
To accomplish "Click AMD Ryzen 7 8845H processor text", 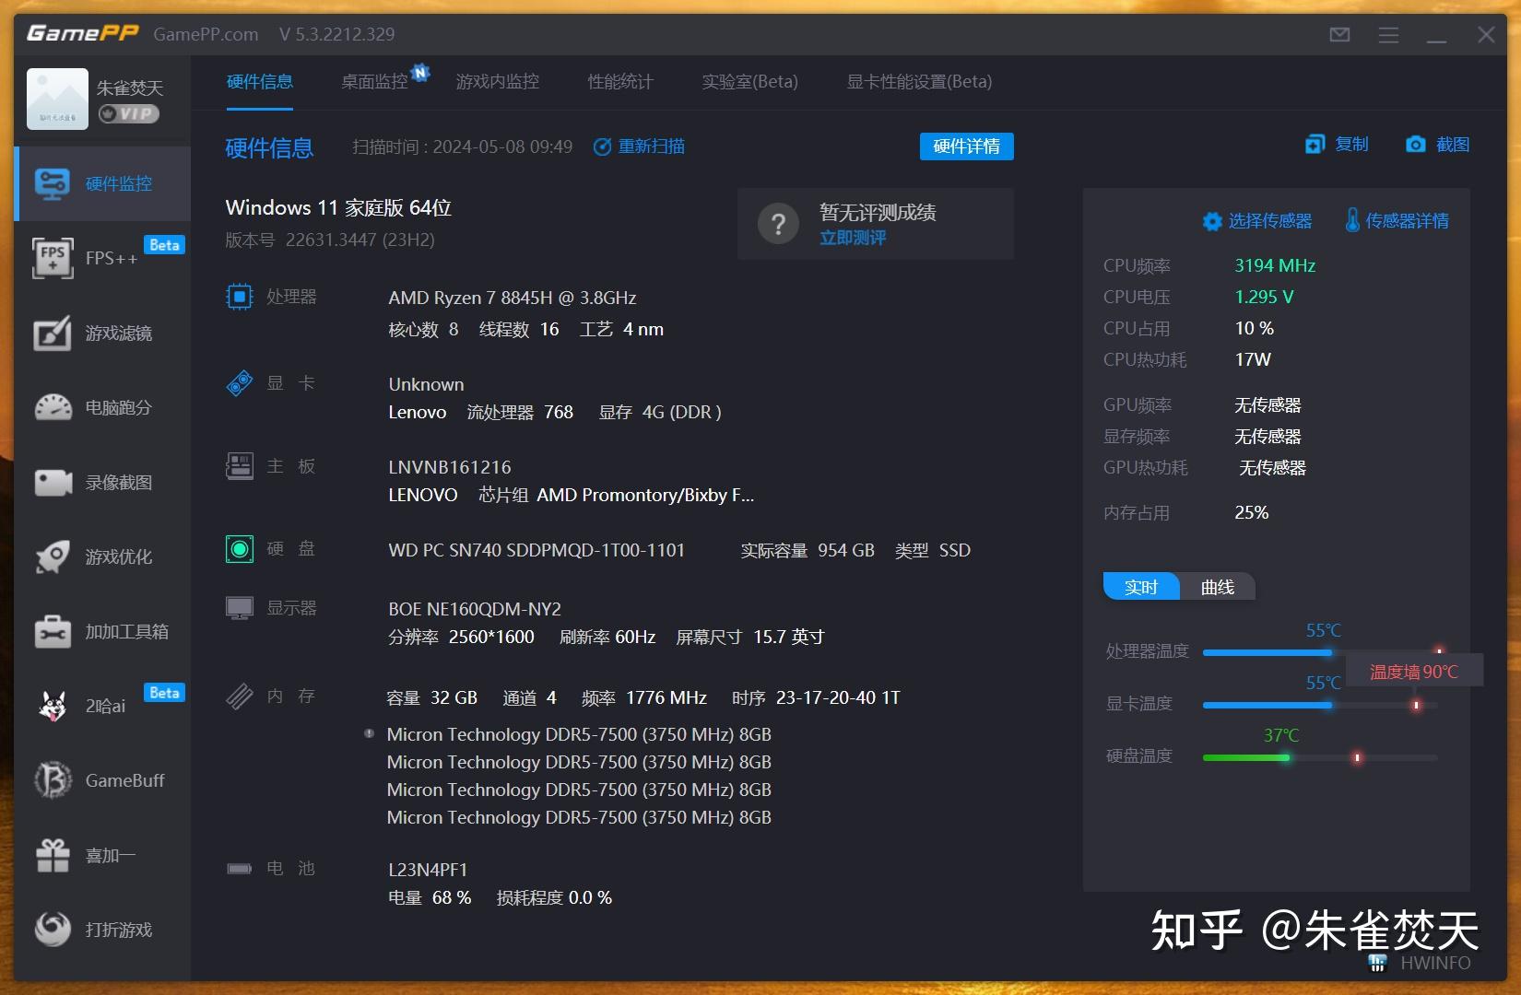I will point(513,298).
